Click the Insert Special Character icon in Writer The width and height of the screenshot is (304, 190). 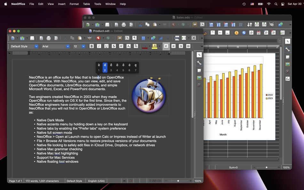pos(194,38)
